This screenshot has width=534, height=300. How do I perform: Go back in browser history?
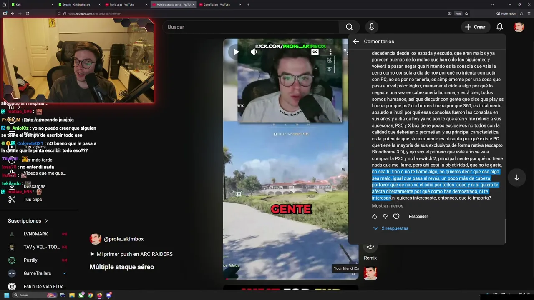point(13,13)
